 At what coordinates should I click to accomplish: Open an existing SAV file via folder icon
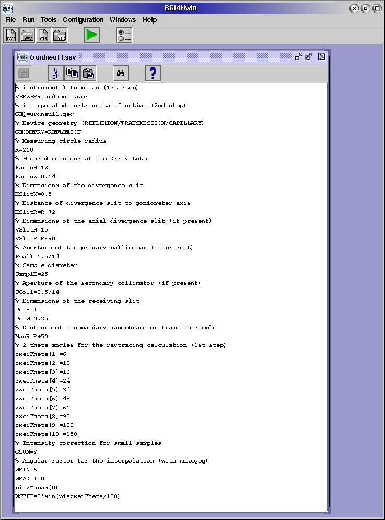pyautogui.click(x=27, y=35)
